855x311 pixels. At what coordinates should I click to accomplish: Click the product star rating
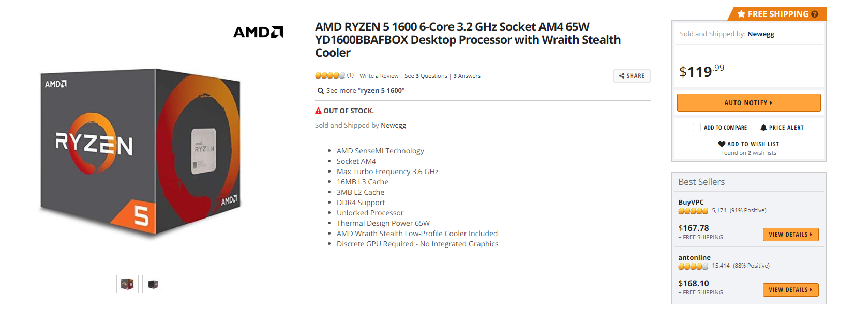click(x=330, y=75)
